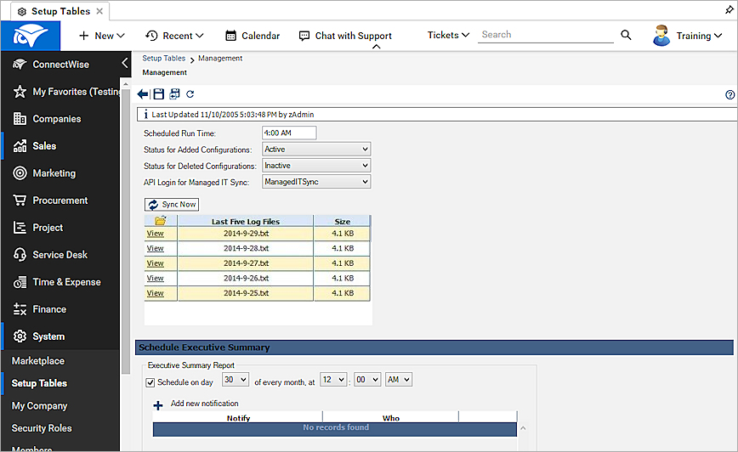The height and width of the screenshot is (452, 738).
Task: Close the Setup Tables tab
Action: coord(99,12)
